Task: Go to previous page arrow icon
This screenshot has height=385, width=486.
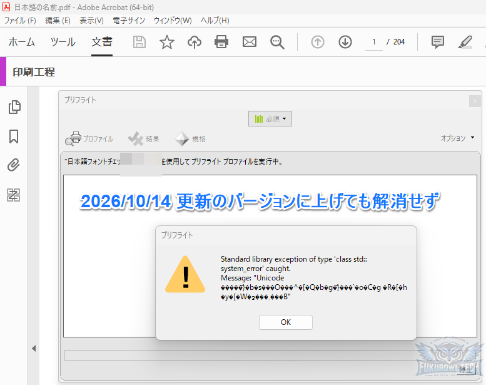Action: coord(318,42)
